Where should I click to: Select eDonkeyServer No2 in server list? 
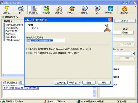(14, 25)
